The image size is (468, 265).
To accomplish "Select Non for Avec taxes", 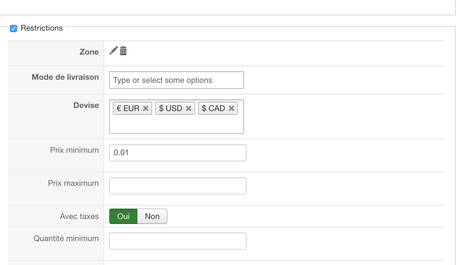I will coord(152,216).
